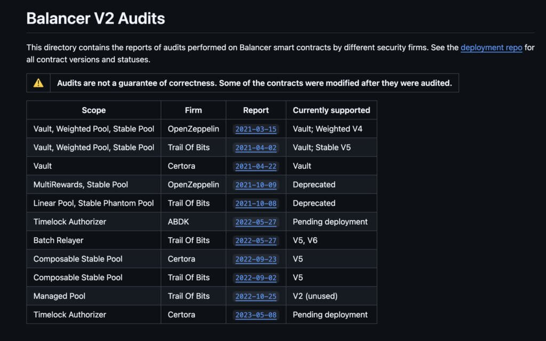This screenshot has width=546, height=341.
Task: Open the 2022-09-23 Certora Composable Stable report
Action: pos(255,259)
